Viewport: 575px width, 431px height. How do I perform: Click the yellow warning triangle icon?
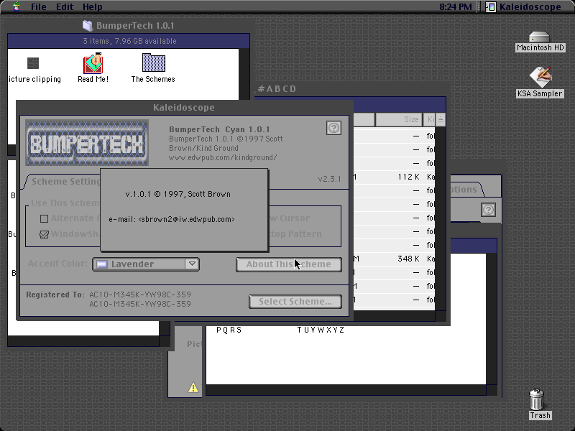click(x=193, y=388)
